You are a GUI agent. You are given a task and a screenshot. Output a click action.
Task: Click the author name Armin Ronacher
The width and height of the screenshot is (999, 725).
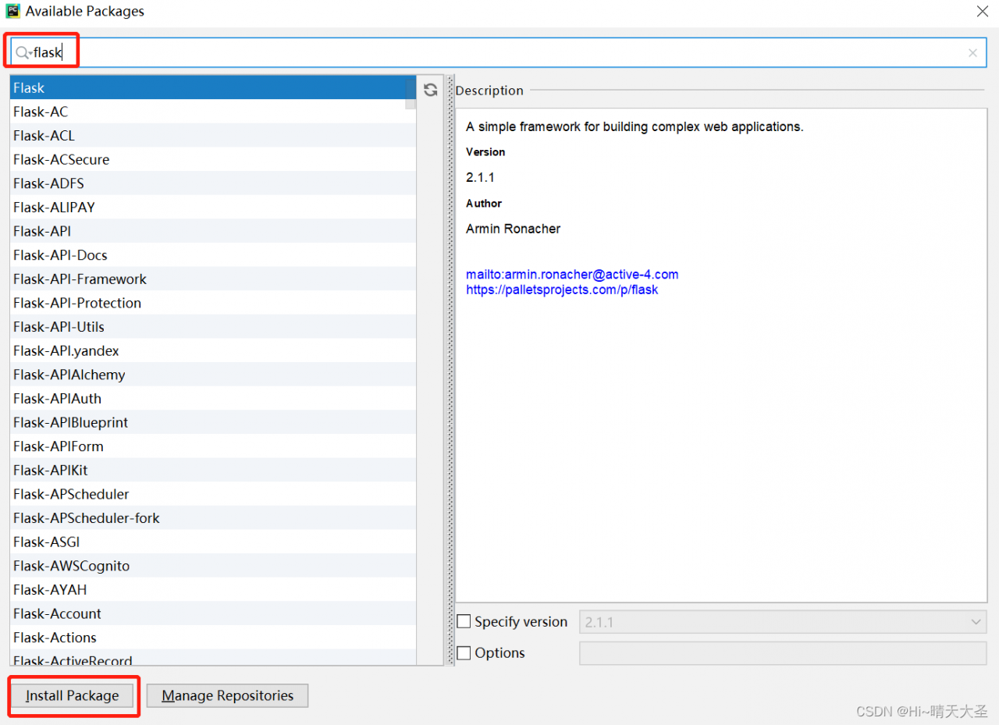click(513, 229)
